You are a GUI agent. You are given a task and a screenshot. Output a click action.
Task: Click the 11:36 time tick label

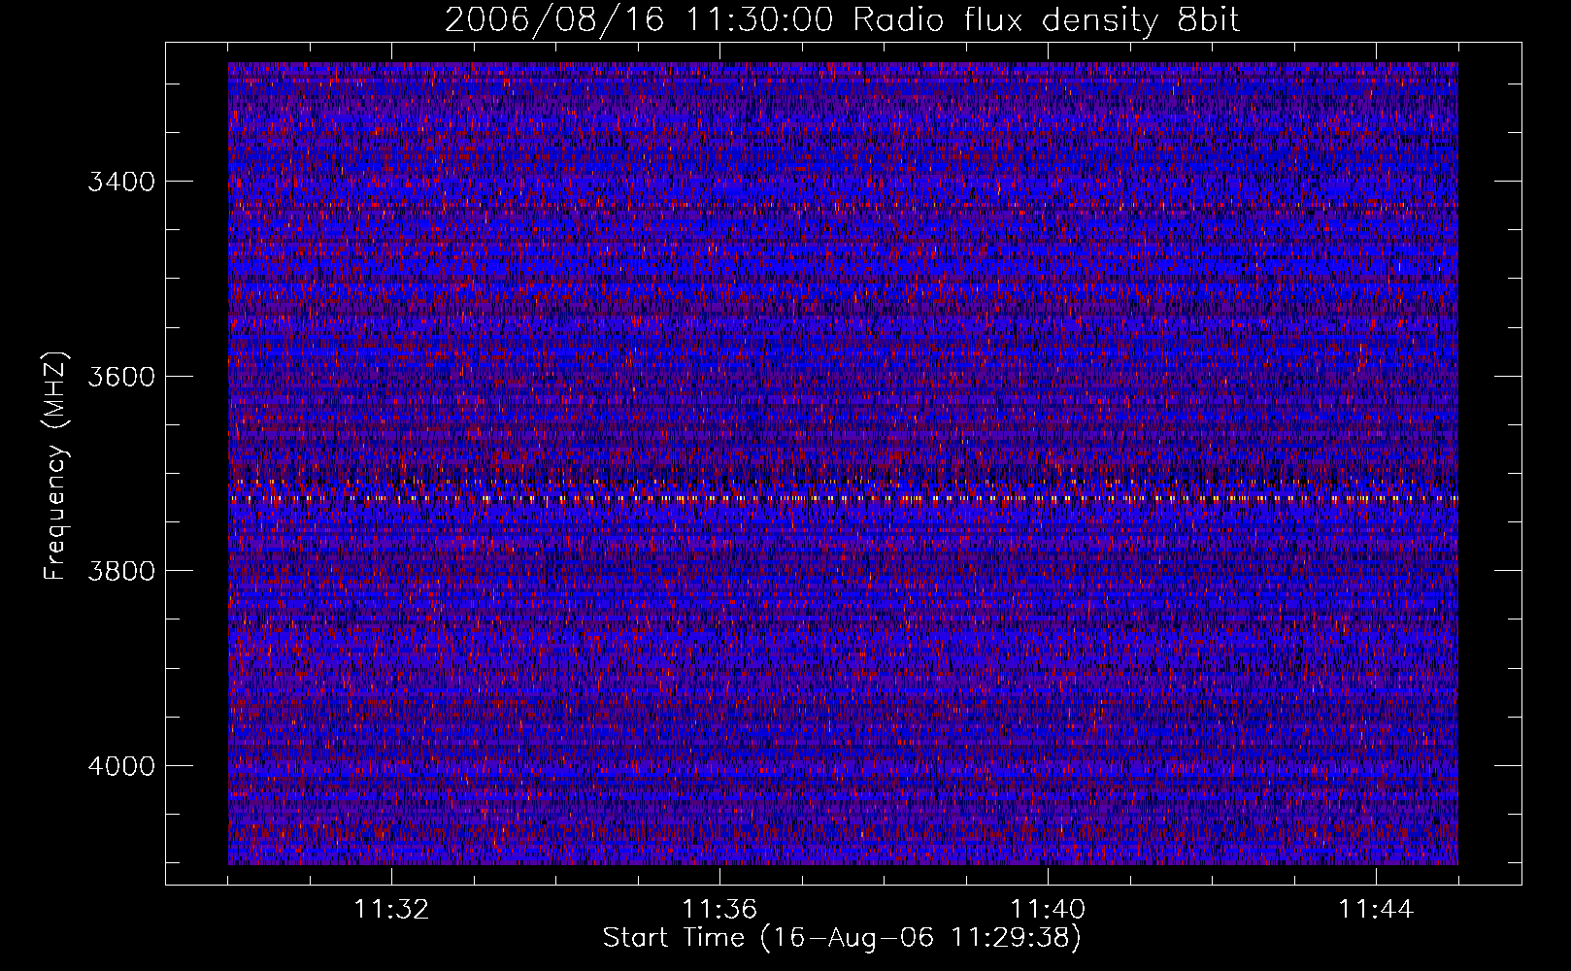tap(719, 910)
